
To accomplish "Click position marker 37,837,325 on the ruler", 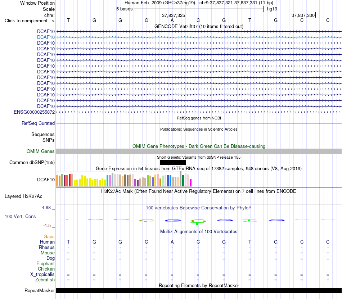I will 174,15.
